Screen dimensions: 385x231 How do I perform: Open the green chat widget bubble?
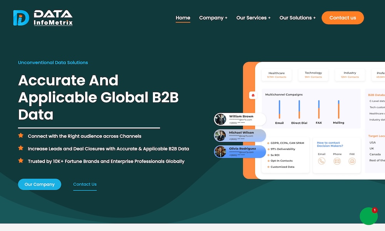368,216
